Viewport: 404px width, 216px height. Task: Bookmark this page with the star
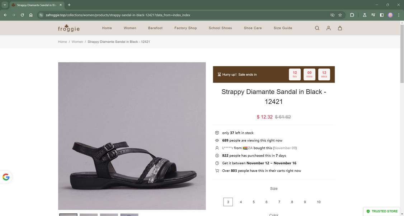(340, 15)
